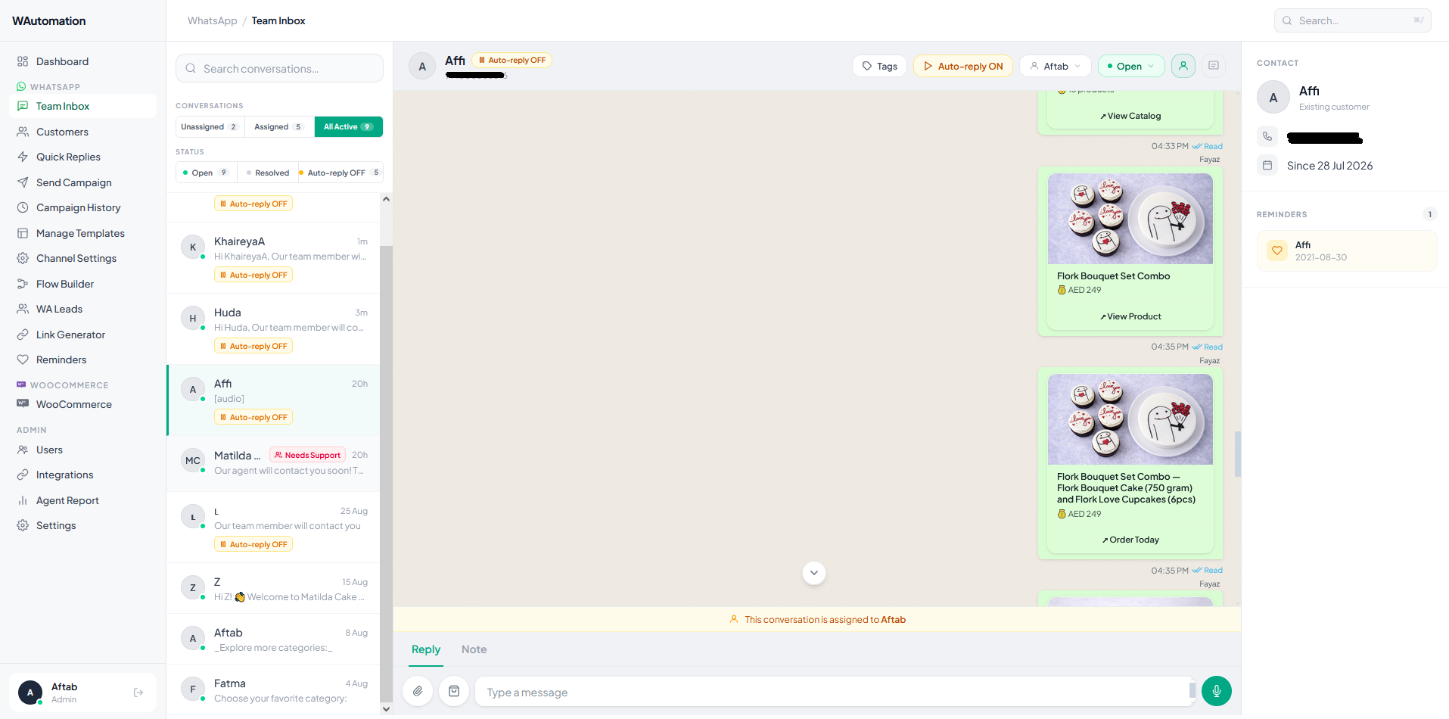Click the Tags button
This screenshot has height=719, width=1449.
(879, 66)
